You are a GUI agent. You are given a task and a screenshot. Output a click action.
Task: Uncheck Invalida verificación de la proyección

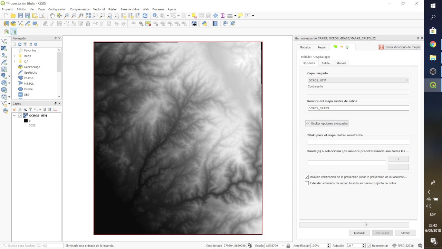307,177
